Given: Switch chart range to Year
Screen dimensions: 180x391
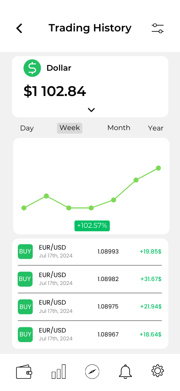Looking at the screenshot, I should tap(156, 128).
